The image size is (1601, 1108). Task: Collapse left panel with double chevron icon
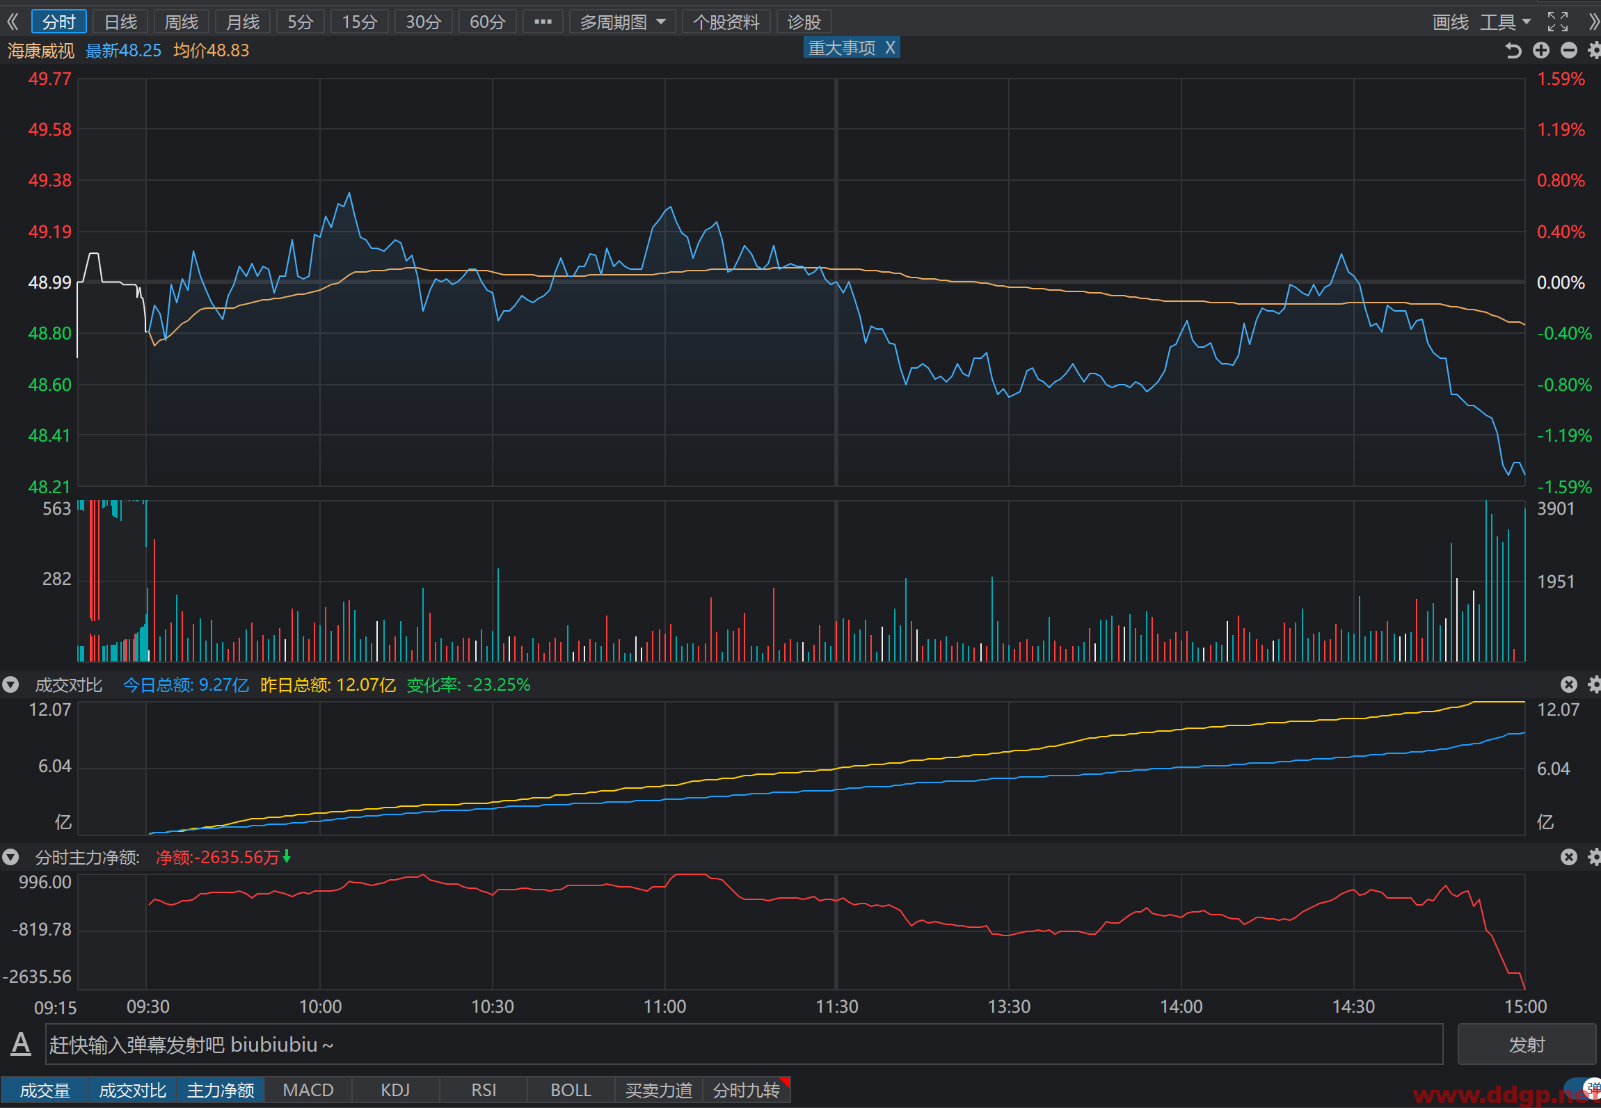[13, 22]
